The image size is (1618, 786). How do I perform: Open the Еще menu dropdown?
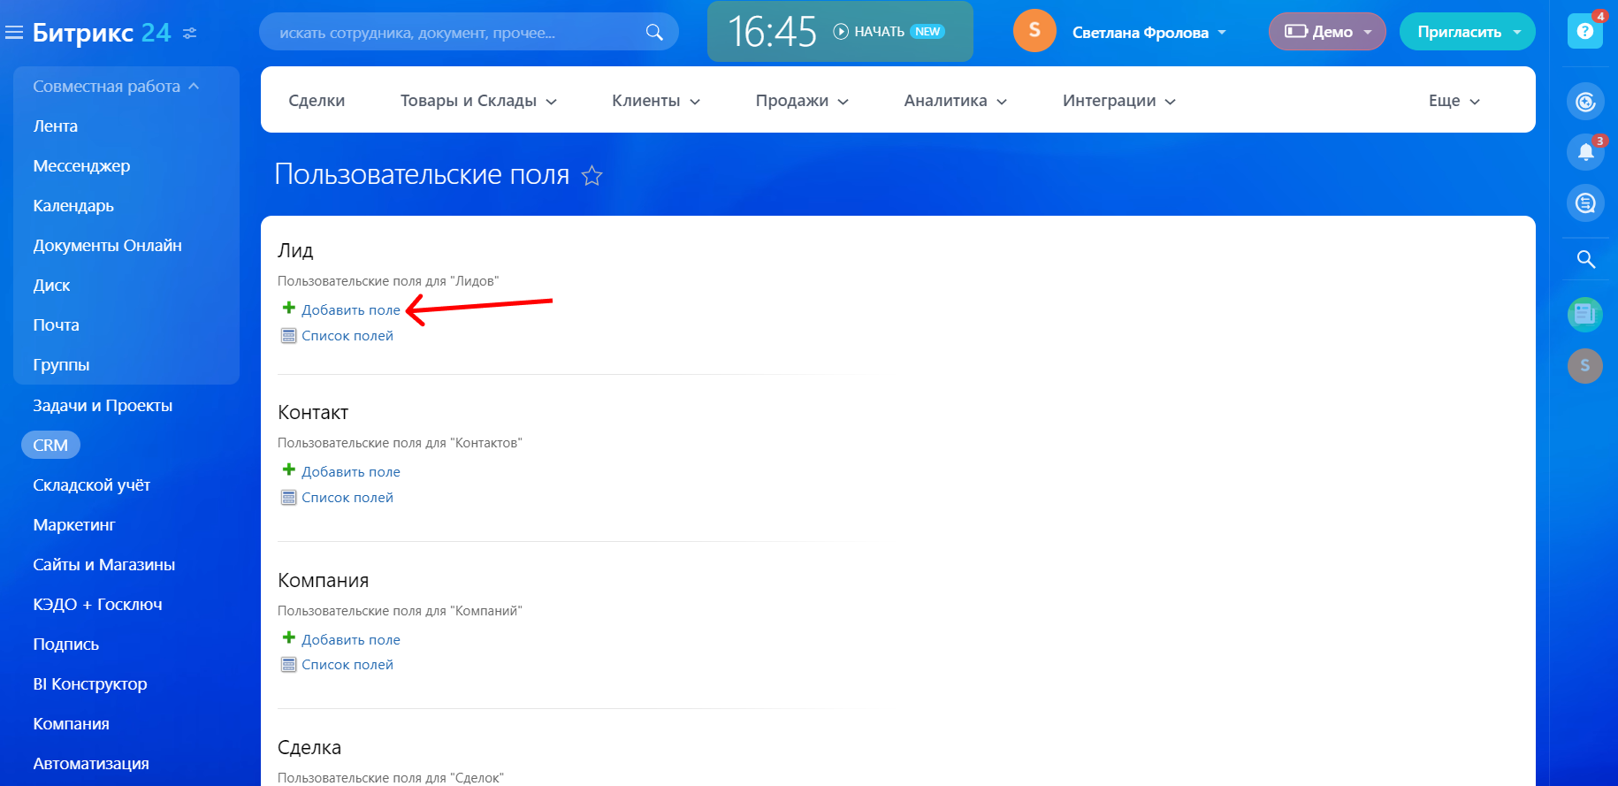(1454, 101)
